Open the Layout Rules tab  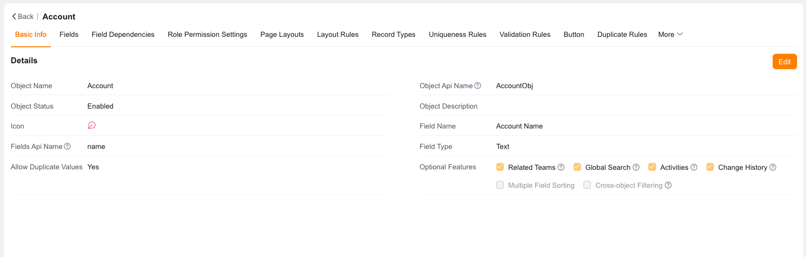338,34
